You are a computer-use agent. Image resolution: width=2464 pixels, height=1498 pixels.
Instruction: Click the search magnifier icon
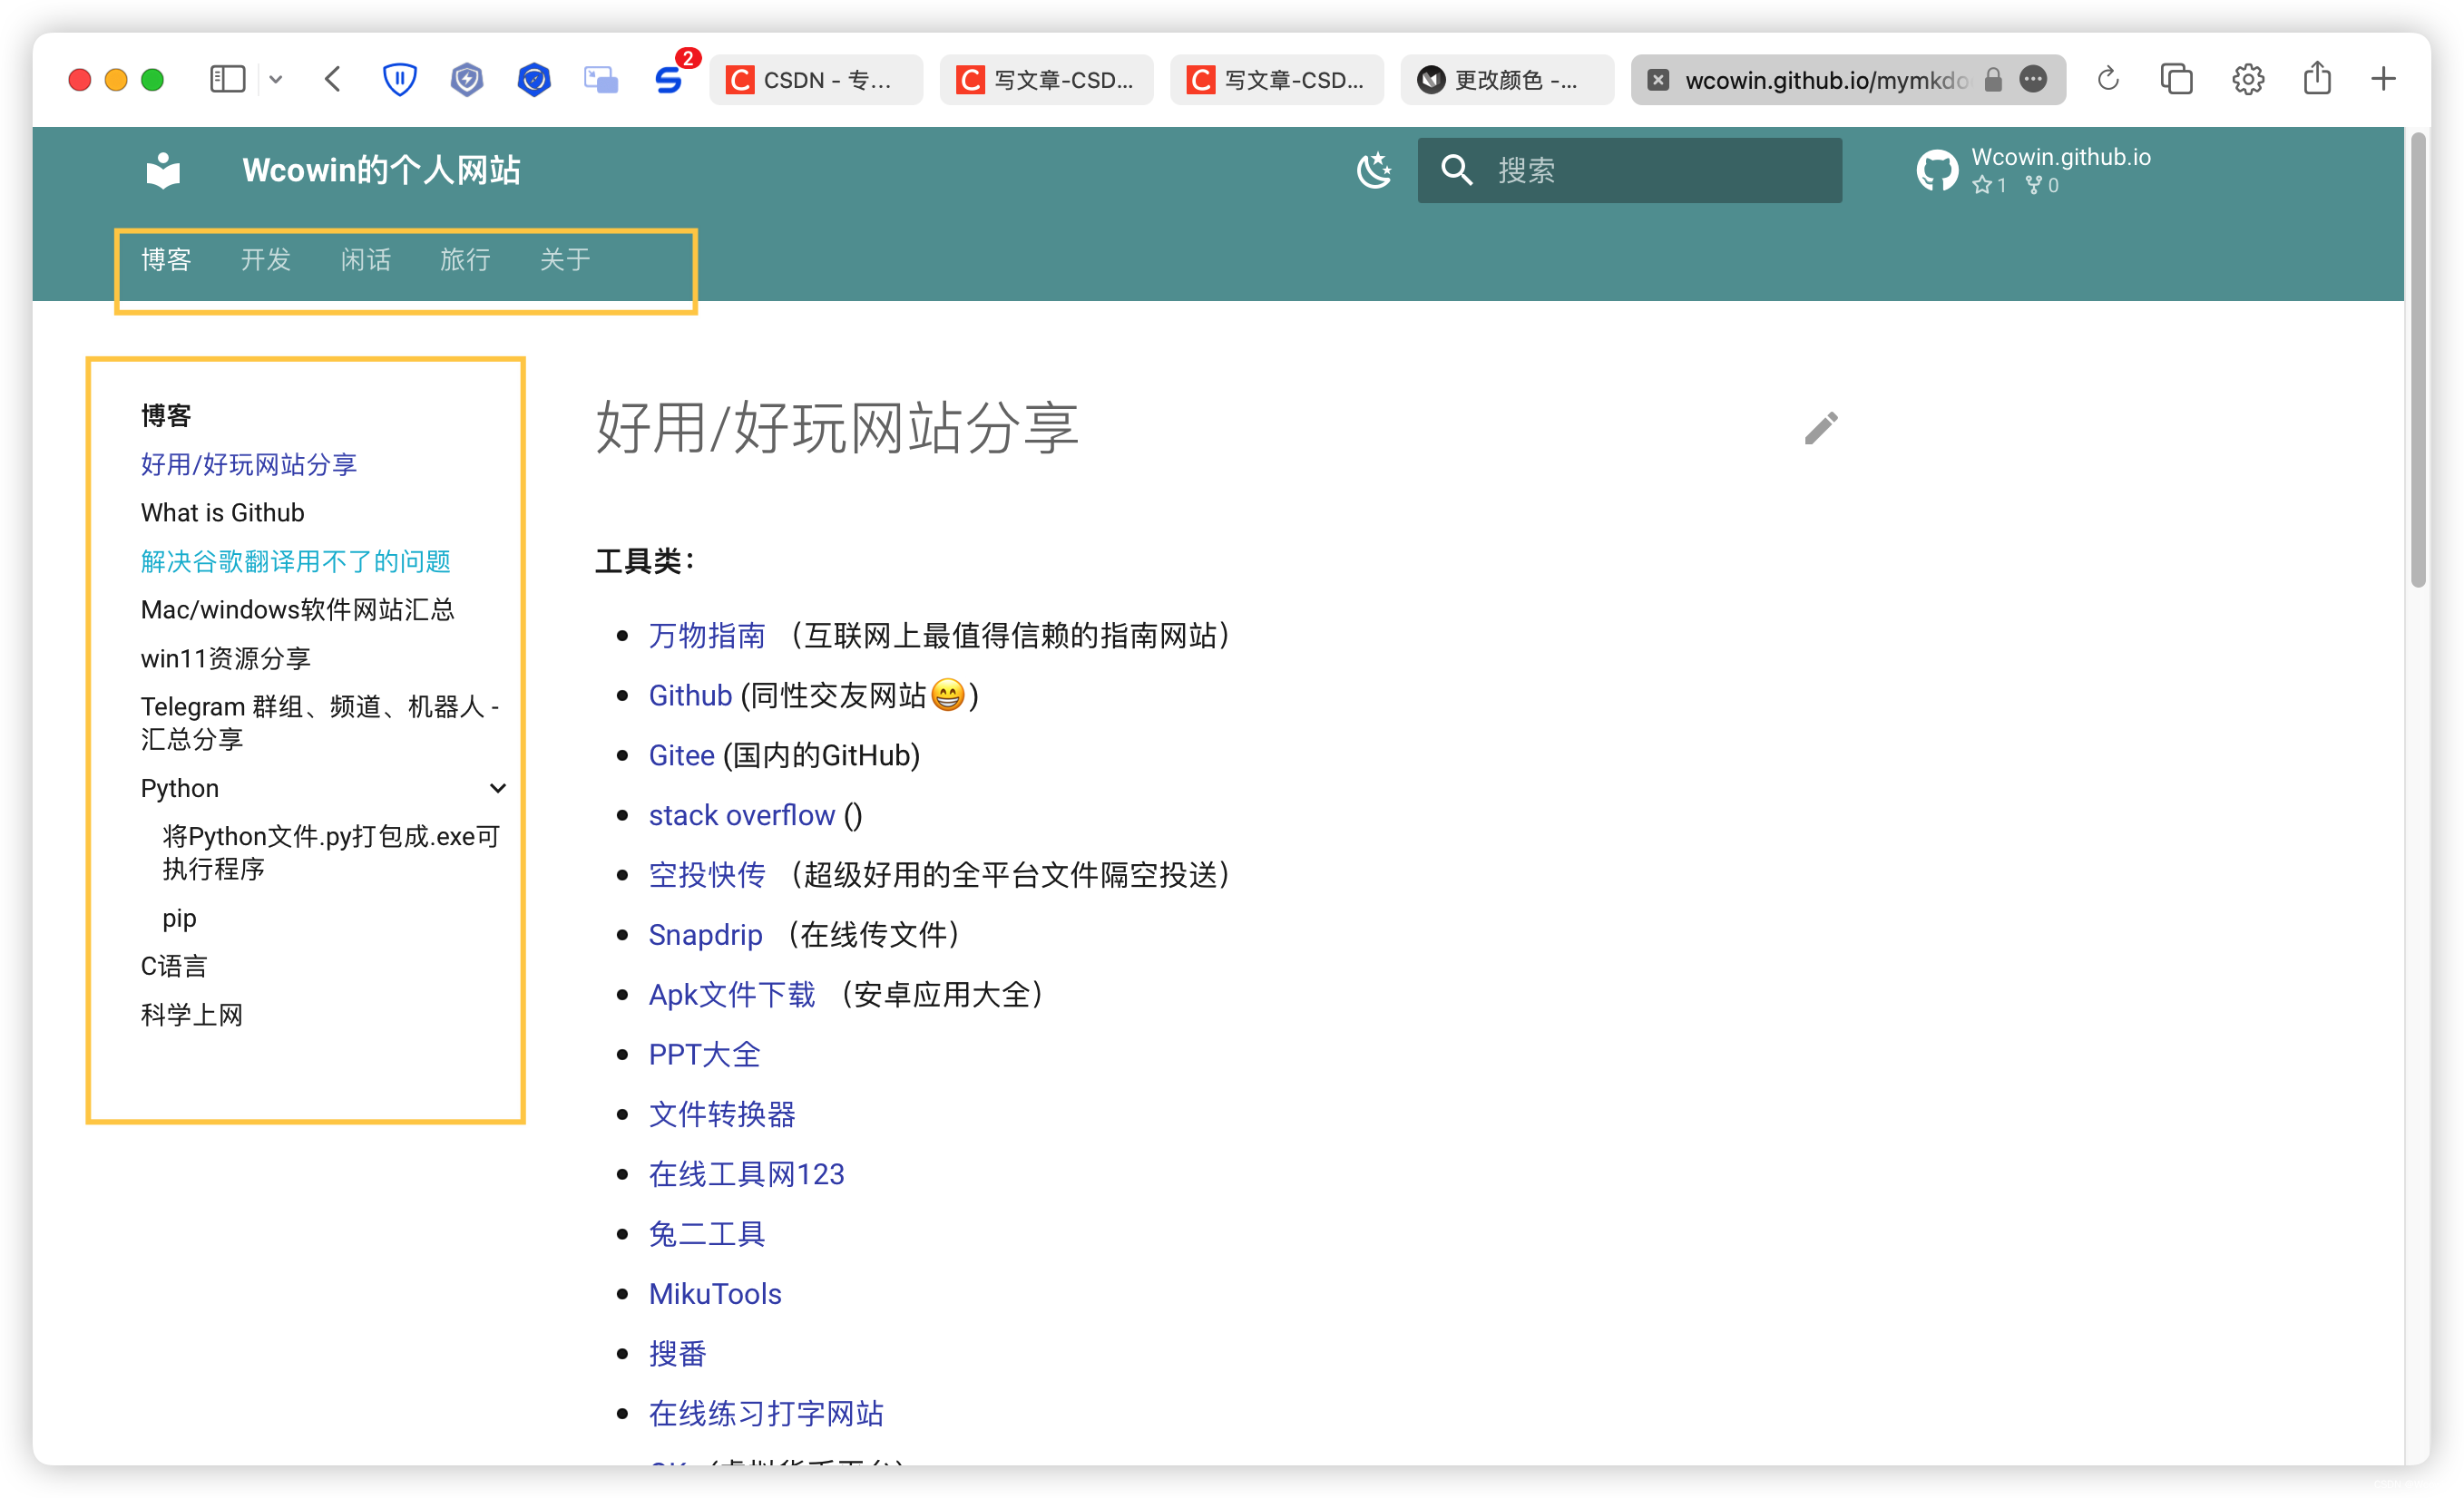tap(1456, 170)
